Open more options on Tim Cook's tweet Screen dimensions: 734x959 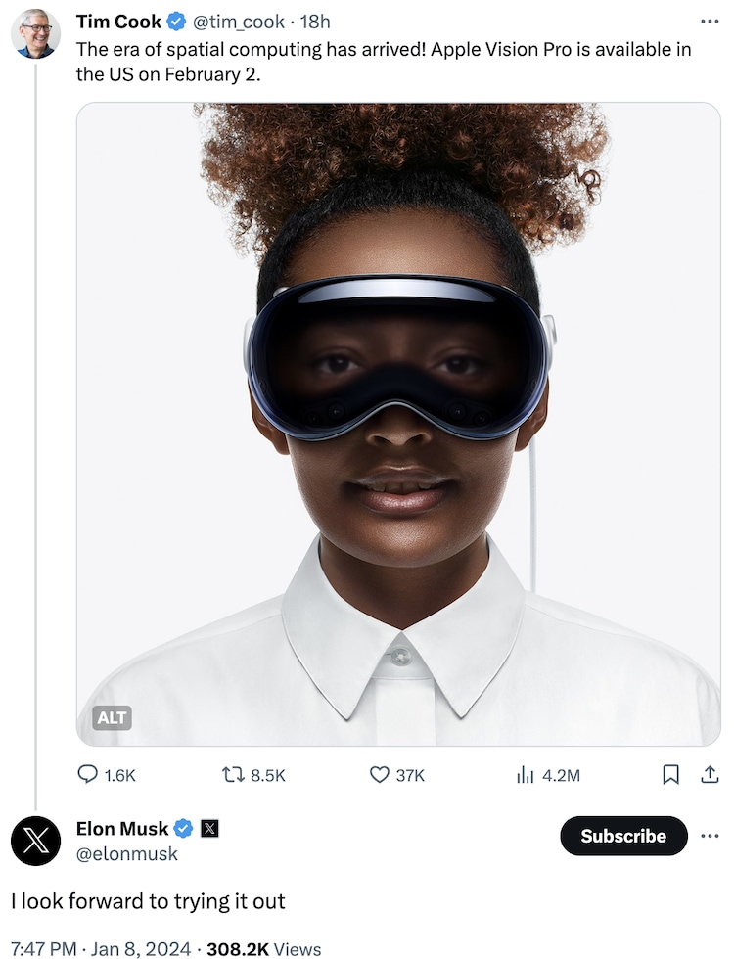(709, 22)
